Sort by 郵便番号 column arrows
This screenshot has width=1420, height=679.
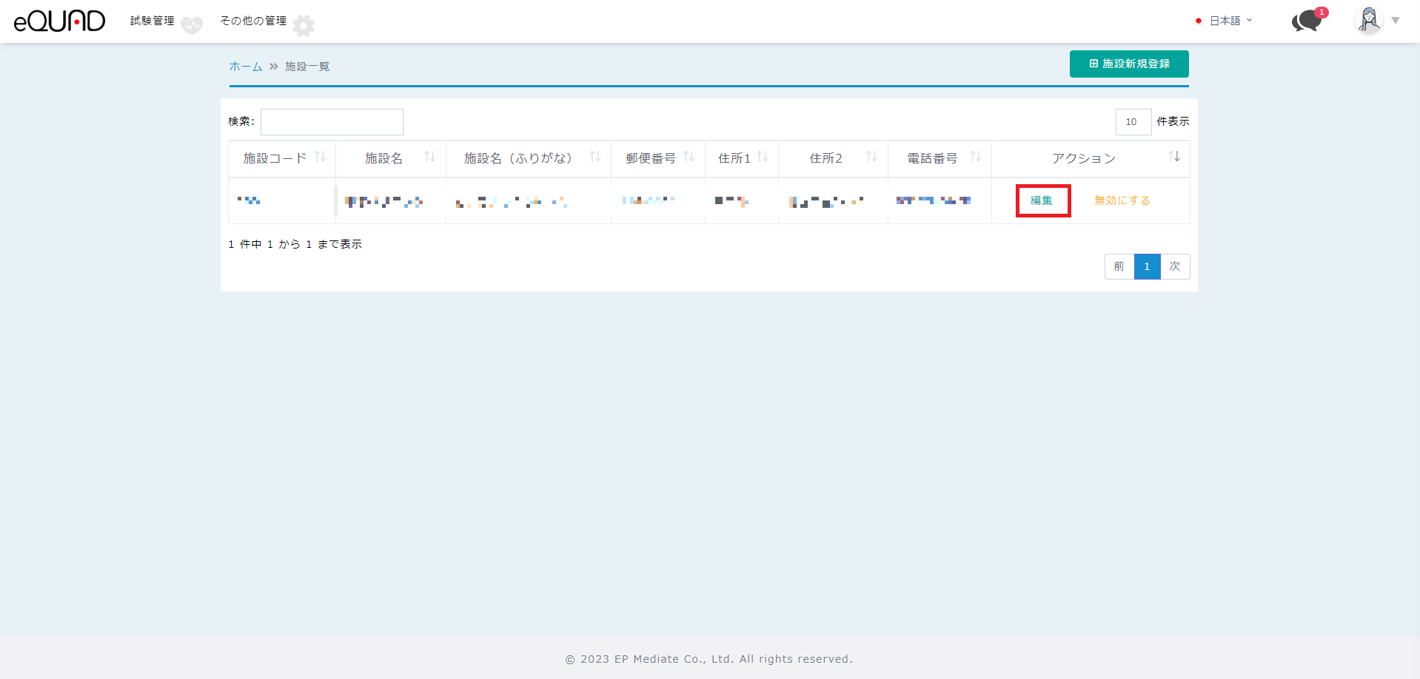click(x=689, y=157)
